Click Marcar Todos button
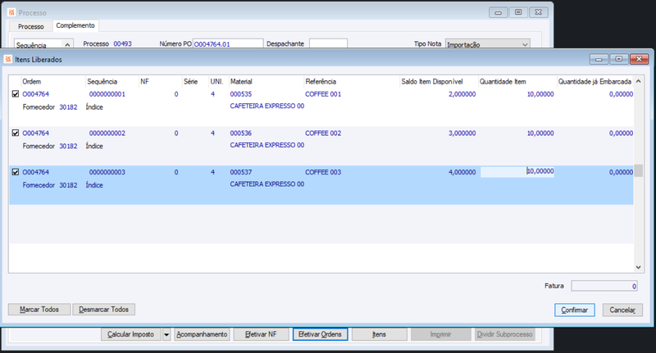 click(x=39, y=309)
